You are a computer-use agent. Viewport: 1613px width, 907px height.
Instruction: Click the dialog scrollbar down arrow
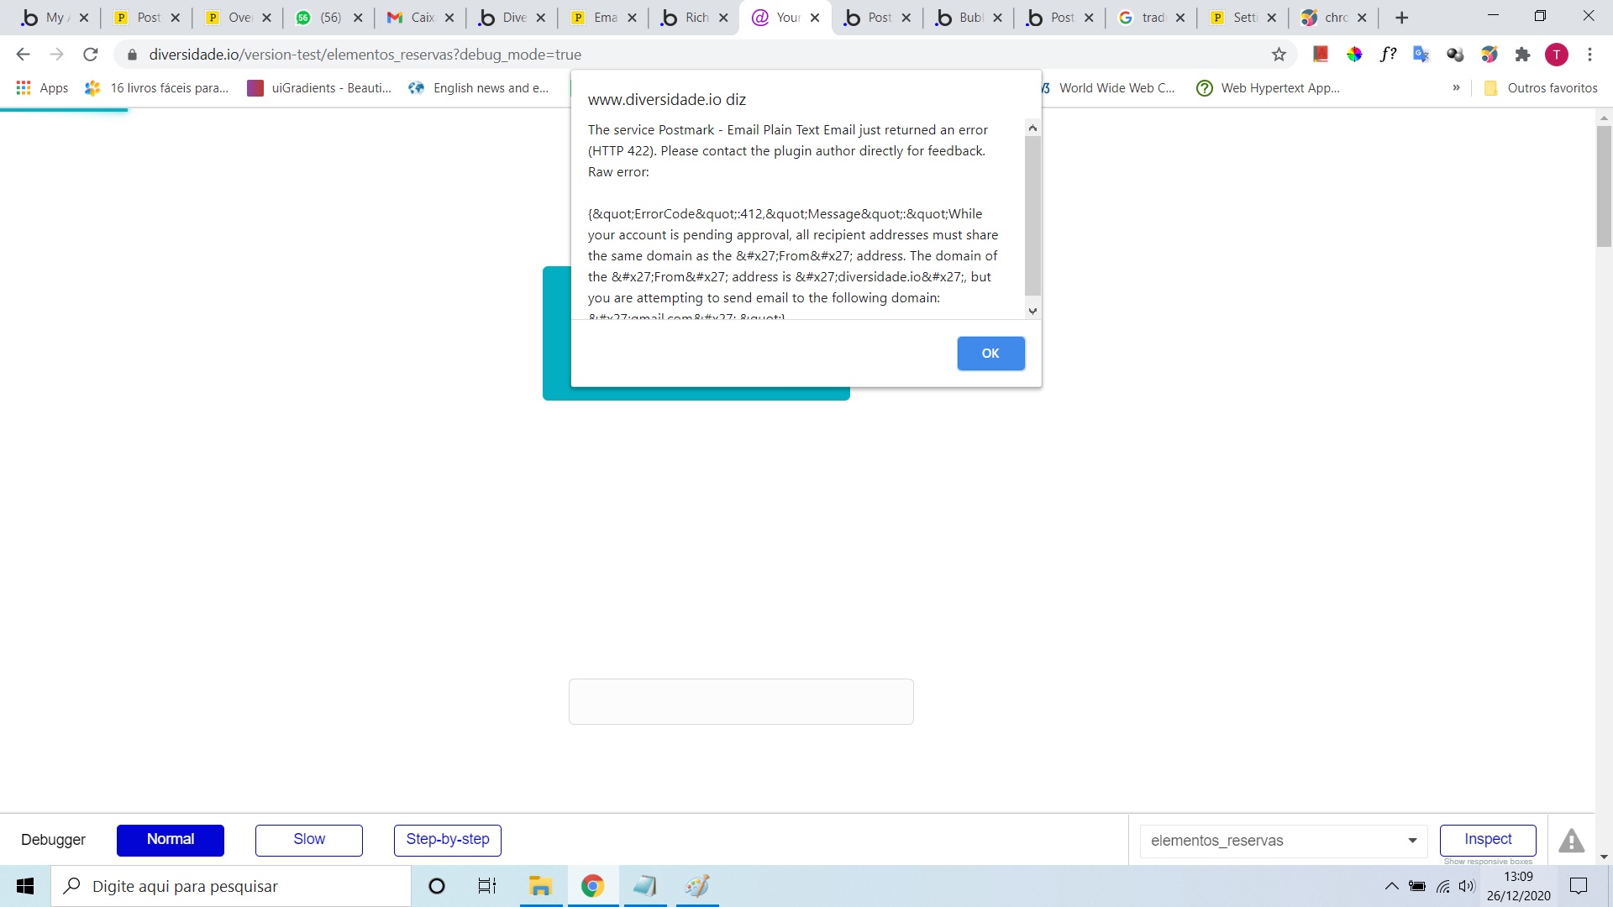pyautogui.click(x=1032, y=311)
